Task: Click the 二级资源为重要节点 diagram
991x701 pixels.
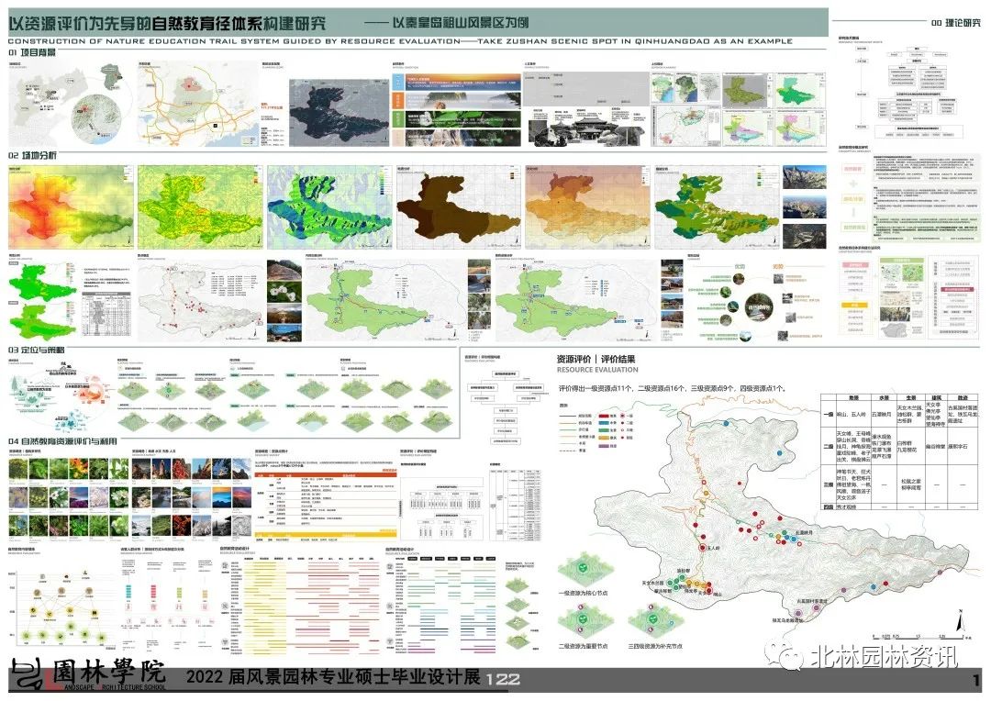Action: [585, 621]
